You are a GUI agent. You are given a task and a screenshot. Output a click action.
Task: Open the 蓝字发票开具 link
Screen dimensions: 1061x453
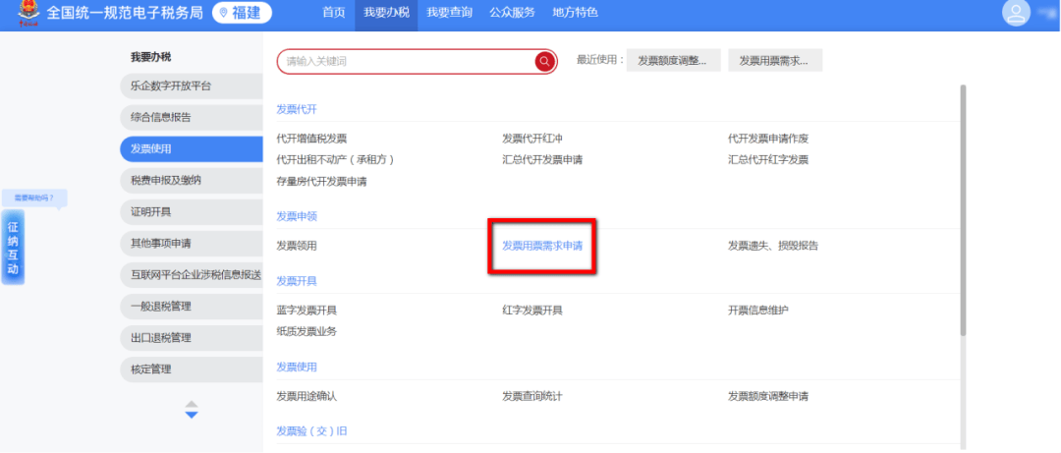pos(307,311)
